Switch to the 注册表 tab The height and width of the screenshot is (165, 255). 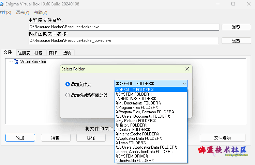click(24, 53)
